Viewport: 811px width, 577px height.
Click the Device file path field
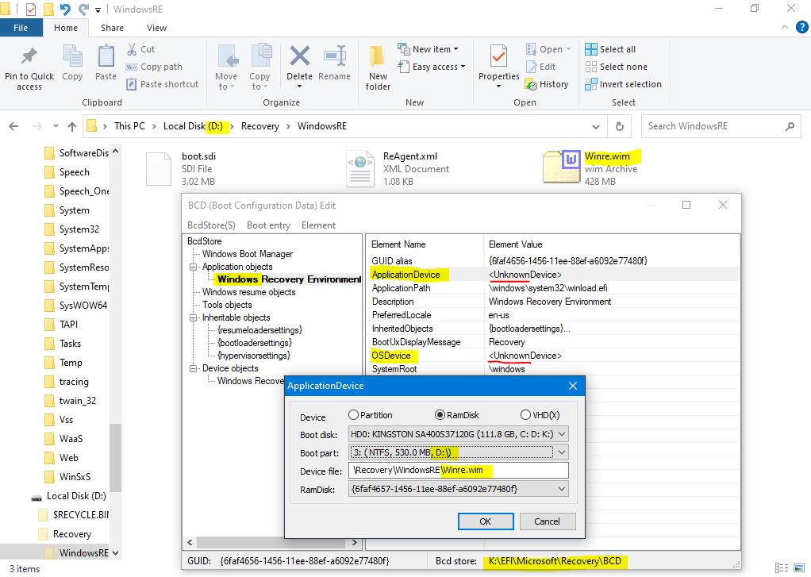click(x=458, y=471)
